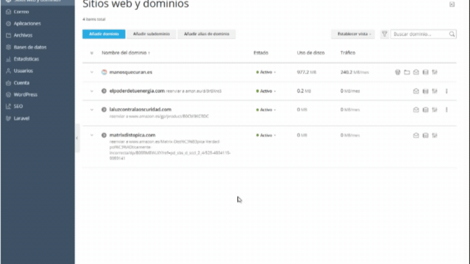Viewport: 470px width, 264px height.
Task: Go to Estadísticas in the sidebar
Action: coord(26,59)
